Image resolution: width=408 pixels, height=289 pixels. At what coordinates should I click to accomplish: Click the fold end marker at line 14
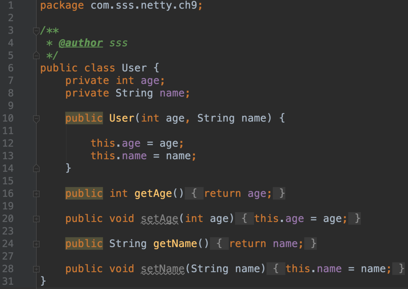pyautogui.click(x=36, y=168)
